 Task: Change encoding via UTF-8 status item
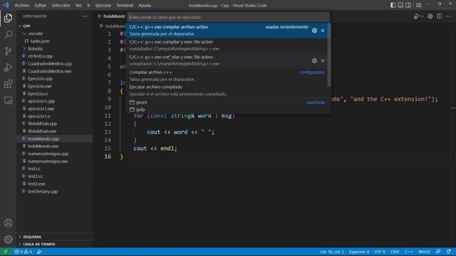[x=380, y=252]
